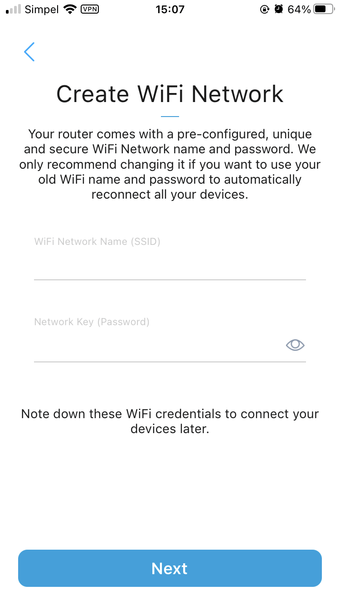This screenshot has width=340, height=605.
Task: Tap the rotation lock status icon
Action: click(x=265, y=9)
